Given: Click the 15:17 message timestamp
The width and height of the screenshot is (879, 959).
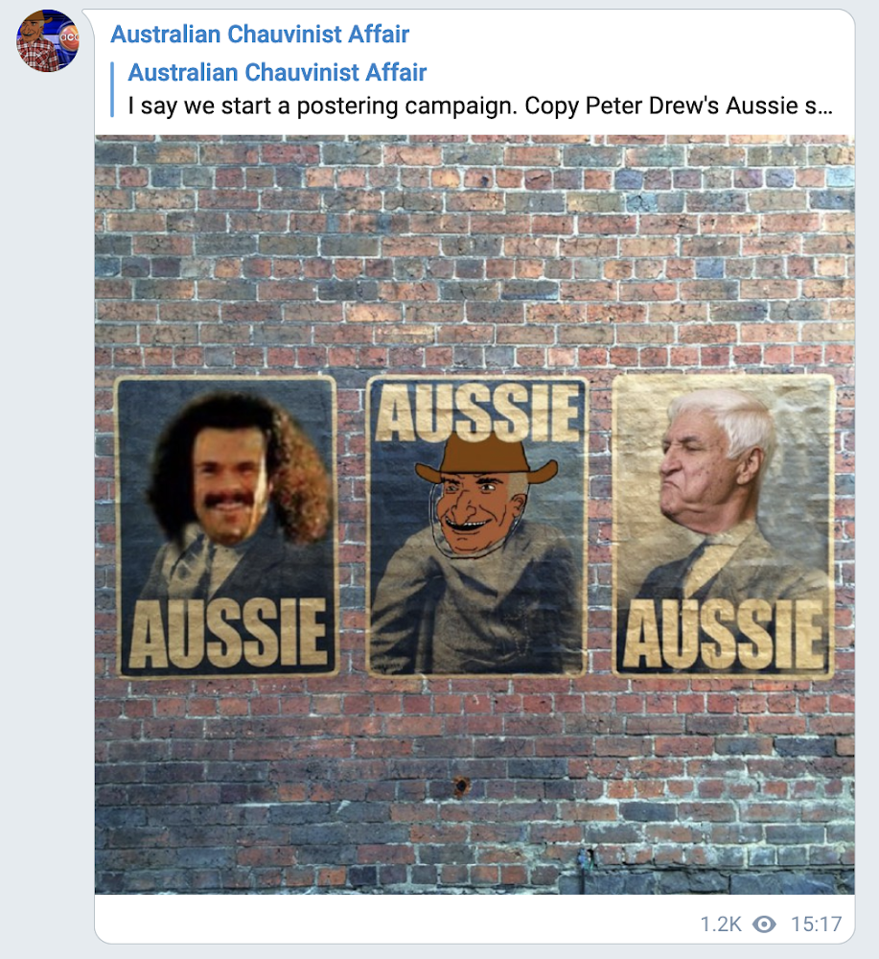Looking at the screenshot, I should pyautogui.click(x=816, y=924).
